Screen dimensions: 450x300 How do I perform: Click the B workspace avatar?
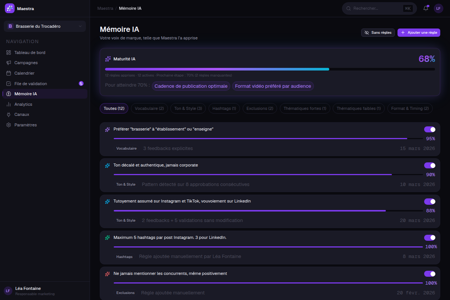click(10, 26)
